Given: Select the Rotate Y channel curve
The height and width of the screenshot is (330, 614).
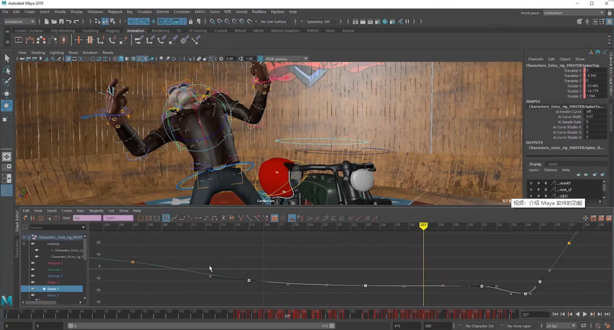Looking at the screenshot, I should [53, 289].
